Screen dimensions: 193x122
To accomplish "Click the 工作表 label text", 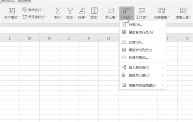I will tap(141, 17).
